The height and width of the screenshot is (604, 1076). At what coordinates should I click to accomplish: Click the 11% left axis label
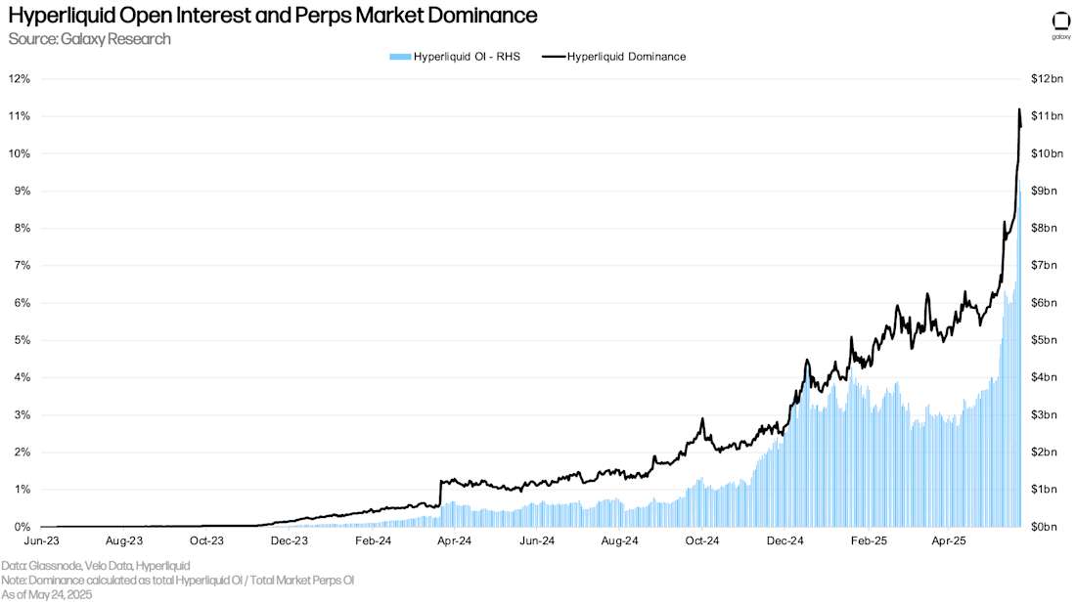20,116
